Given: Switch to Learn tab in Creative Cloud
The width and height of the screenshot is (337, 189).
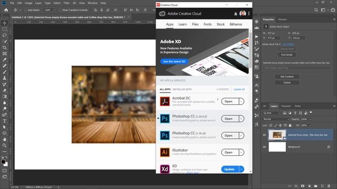Looking at the screenshot, I should pos(183,25).
